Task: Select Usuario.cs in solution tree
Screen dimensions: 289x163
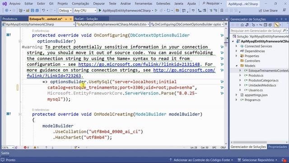Action: [256, 90]
